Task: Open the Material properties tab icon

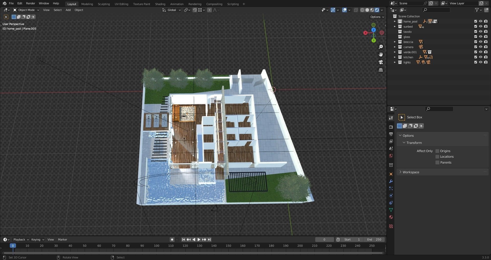Action: coord(391,217)
